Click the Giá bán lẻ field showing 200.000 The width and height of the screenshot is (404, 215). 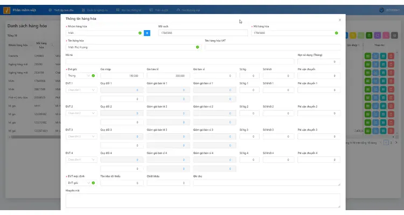168,76
